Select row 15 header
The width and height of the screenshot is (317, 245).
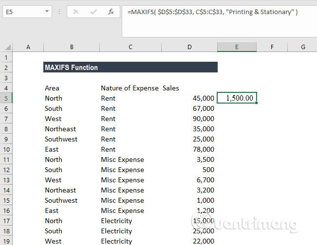coord(6,200)
